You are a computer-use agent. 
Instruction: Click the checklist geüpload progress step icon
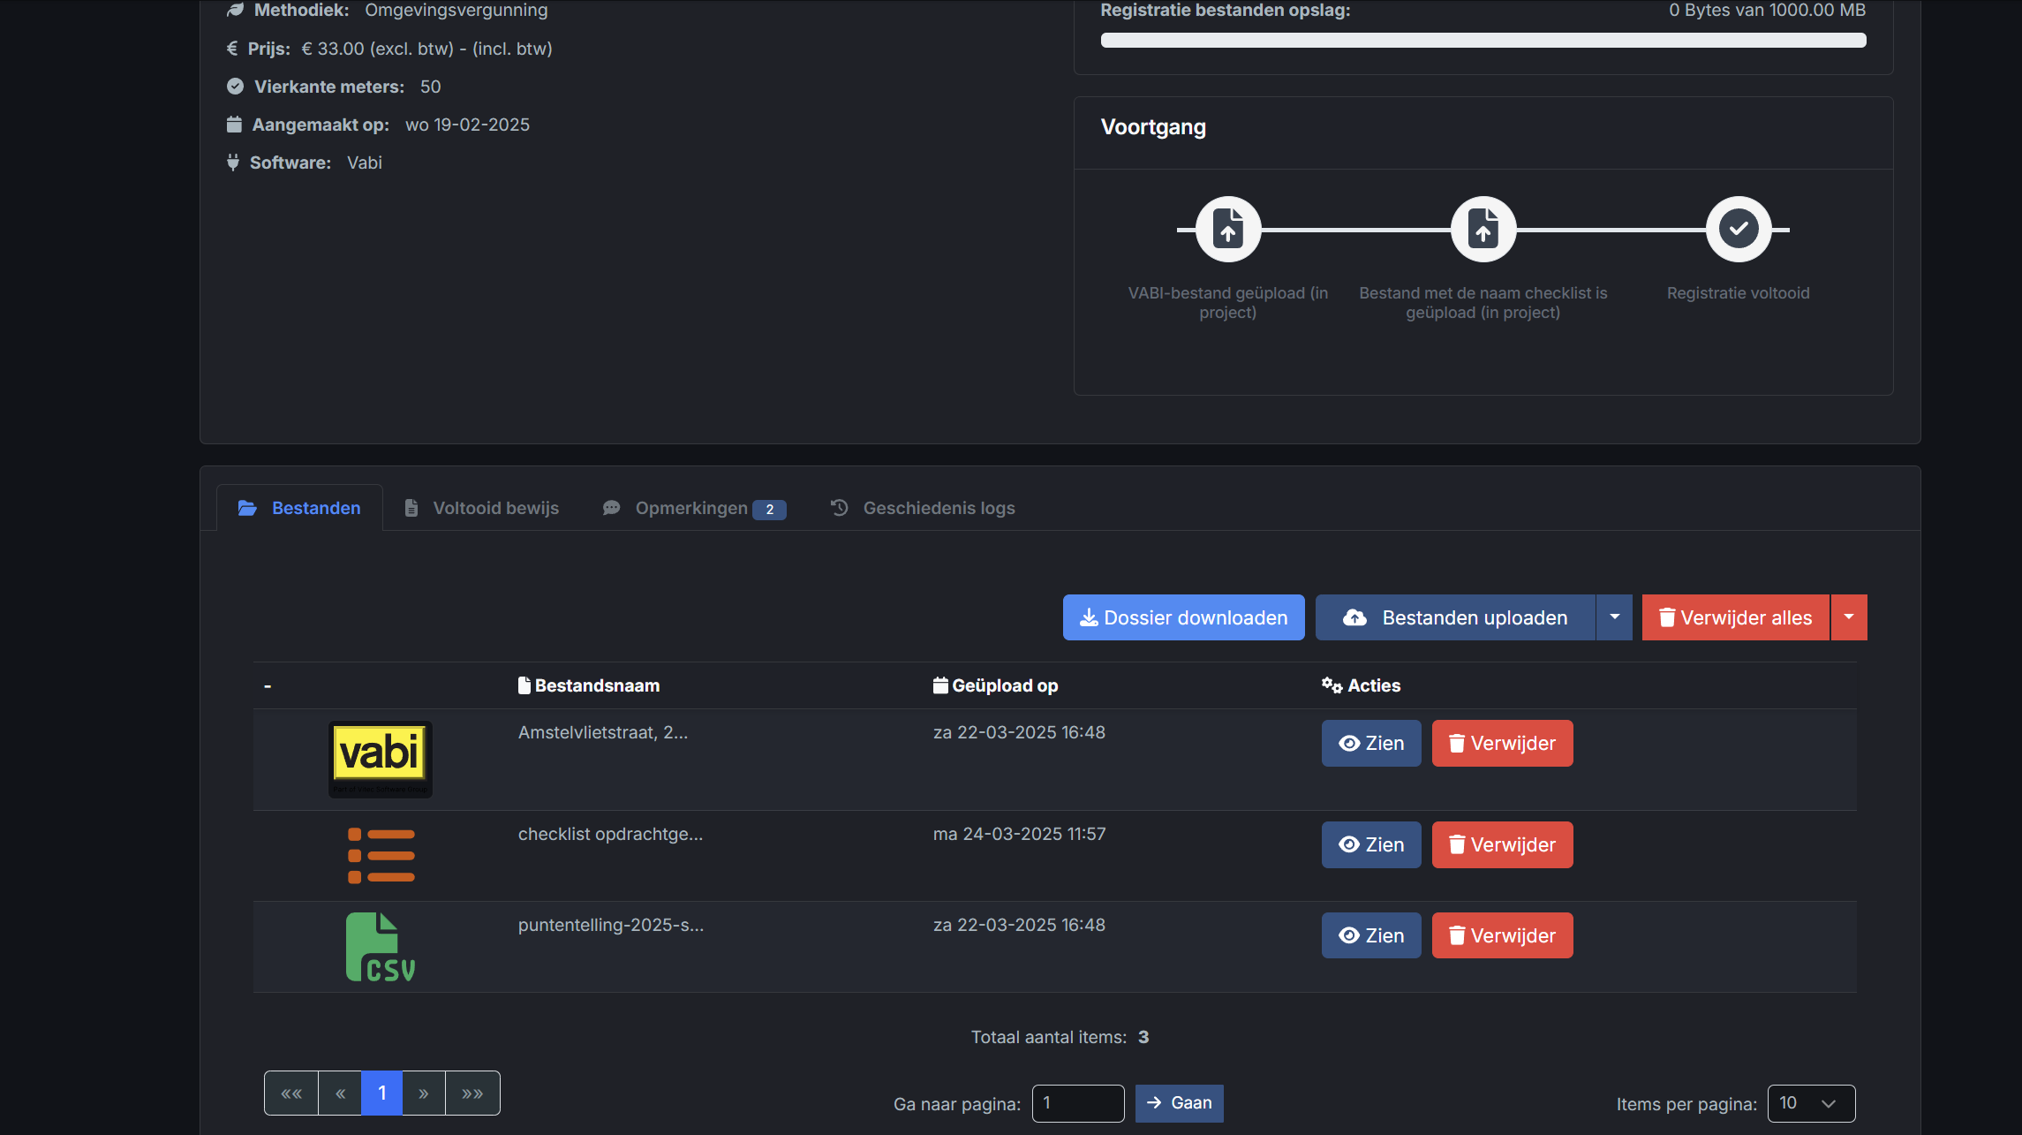click(1483, 229)
